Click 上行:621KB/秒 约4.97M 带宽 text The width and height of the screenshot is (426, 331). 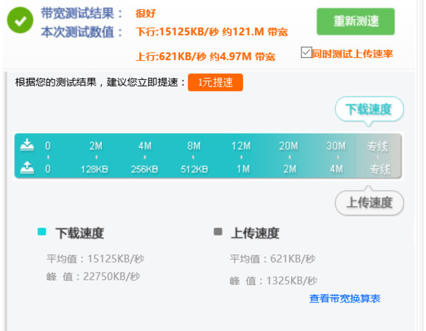click(206, 57)
